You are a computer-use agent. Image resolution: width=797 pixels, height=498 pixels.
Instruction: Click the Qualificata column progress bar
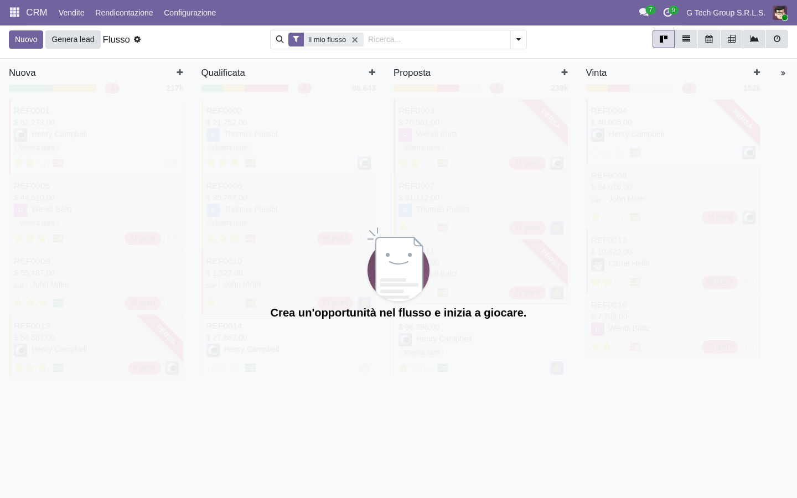(245, 88)
